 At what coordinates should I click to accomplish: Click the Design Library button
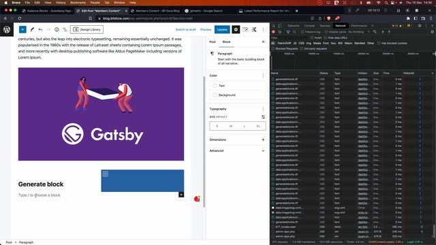tap(87, 29)
